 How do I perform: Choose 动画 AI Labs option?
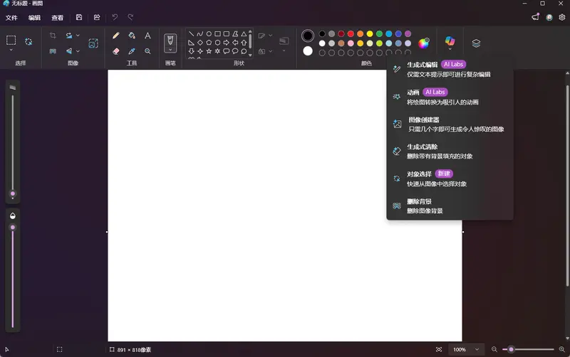450,97
